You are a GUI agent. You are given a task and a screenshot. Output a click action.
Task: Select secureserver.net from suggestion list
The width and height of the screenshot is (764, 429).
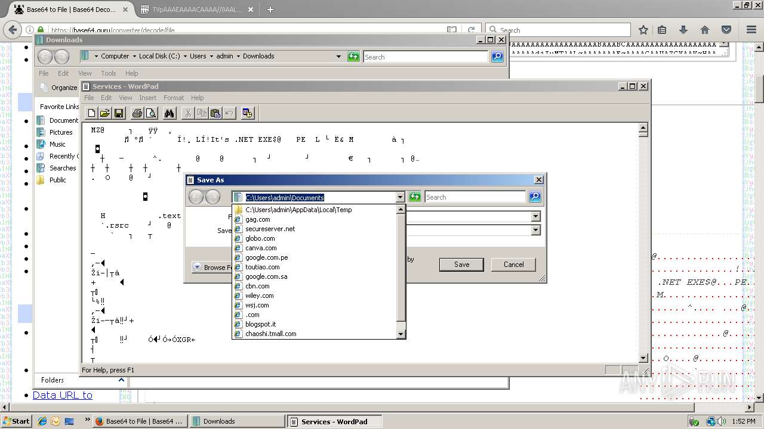tap(315, 229)
